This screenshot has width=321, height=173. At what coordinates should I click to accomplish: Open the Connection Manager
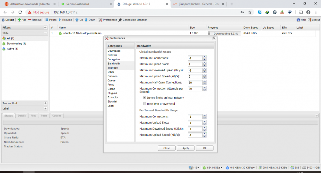133,20
